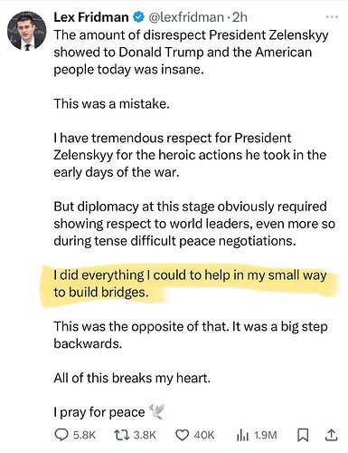Screen dimensions: 348x453
Task: Repost the tweet using the retweet icon
Action: (x=122, y=435)
